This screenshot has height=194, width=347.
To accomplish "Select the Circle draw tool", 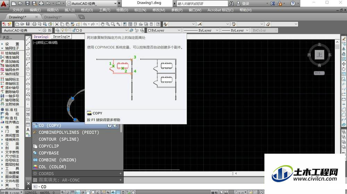I will pyautogui.click(x=28, y=69).
